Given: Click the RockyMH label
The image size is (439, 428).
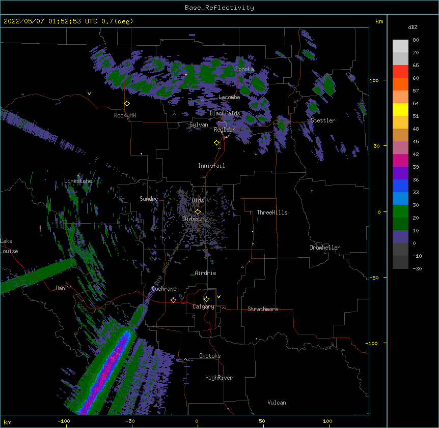Looking at the screenshot, I should point(125,115).
